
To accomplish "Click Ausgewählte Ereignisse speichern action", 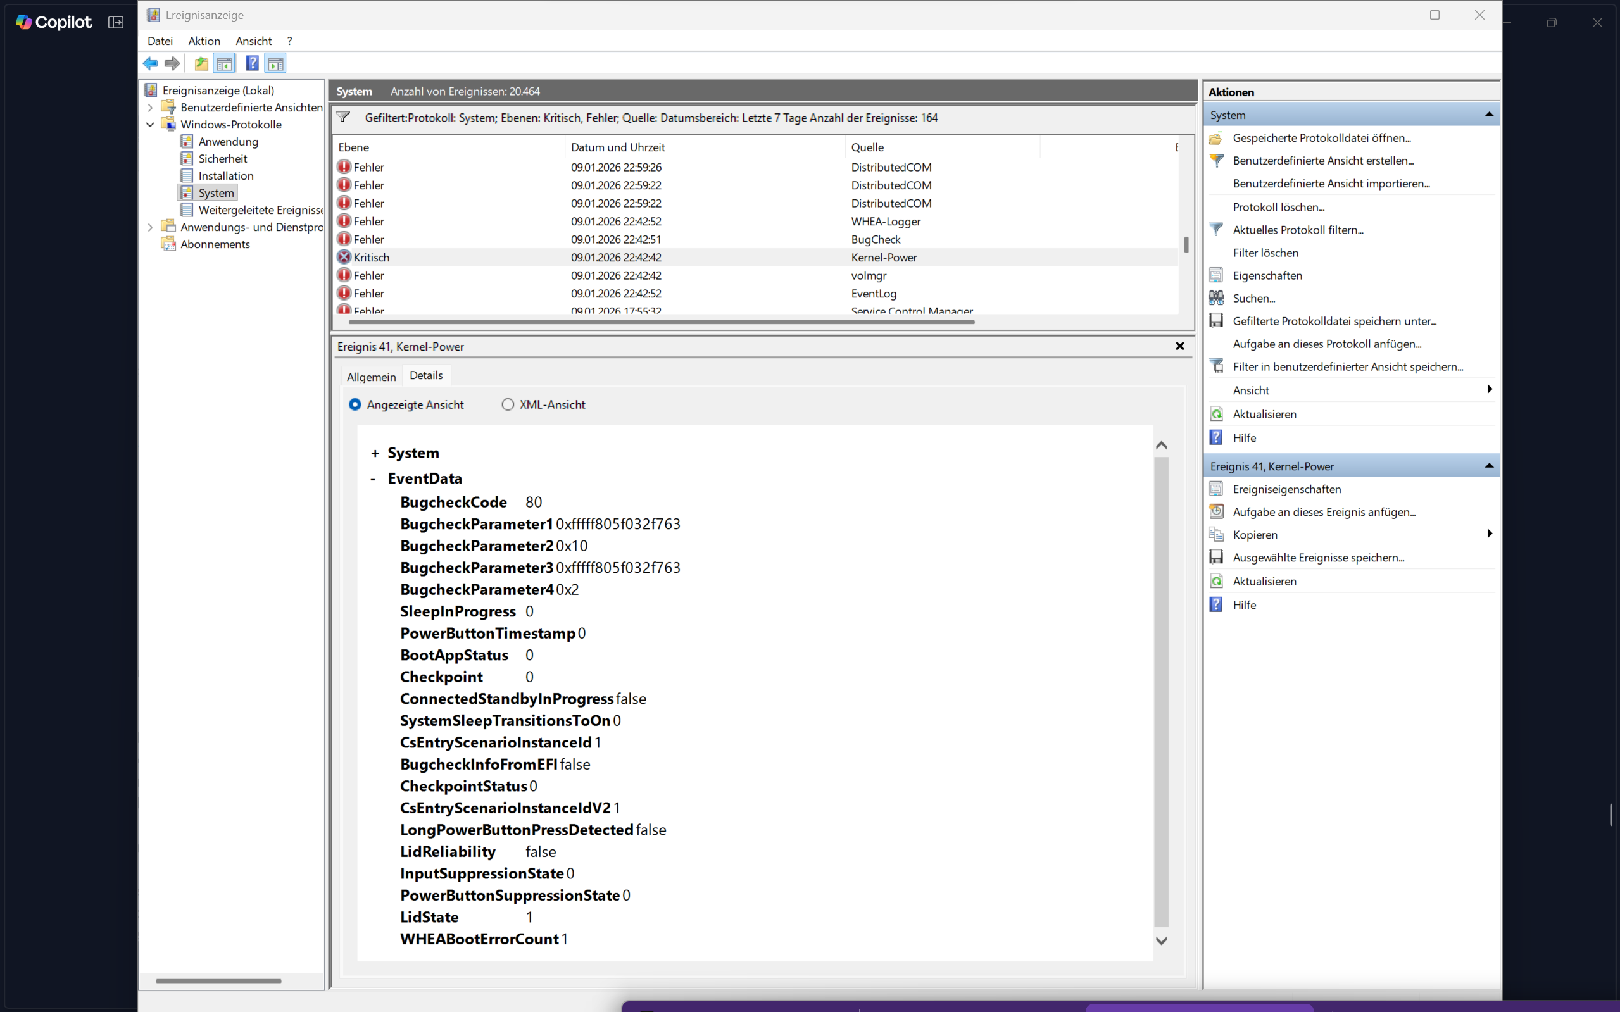I will (x=1317, y=558).
